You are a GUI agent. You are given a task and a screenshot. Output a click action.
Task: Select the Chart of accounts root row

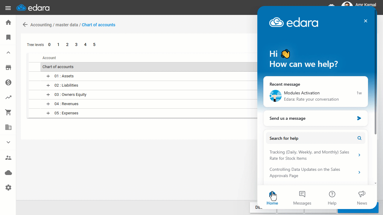(149, 67)
